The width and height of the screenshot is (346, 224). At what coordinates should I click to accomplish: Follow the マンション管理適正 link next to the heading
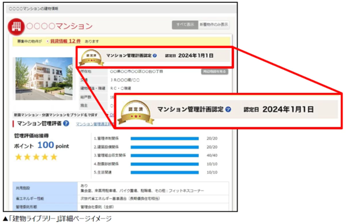pyautogui.click(x=95, y=124)
